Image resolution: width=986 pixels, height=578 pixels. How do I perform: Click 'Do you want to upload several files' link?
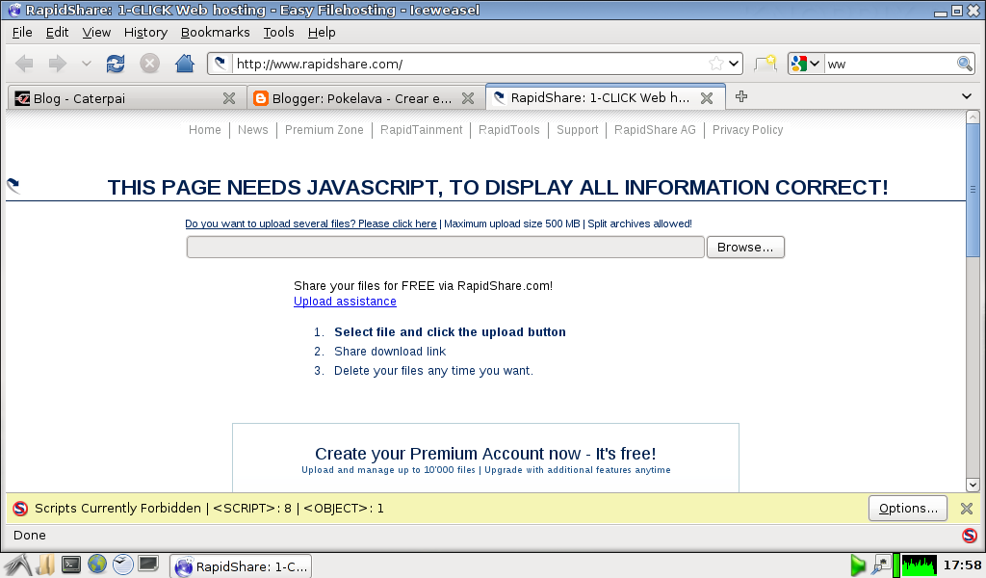[311, 223]
